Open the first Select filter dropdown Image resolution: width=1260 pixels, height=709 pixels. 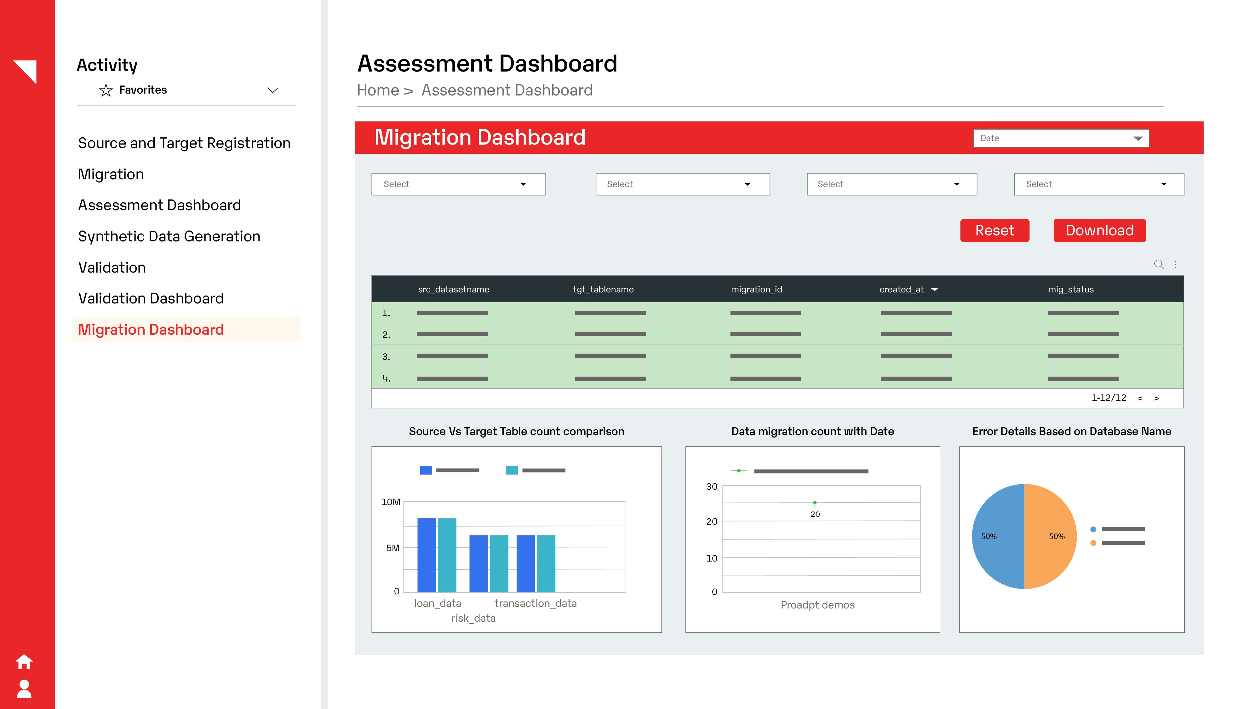[x=458, y=184]
